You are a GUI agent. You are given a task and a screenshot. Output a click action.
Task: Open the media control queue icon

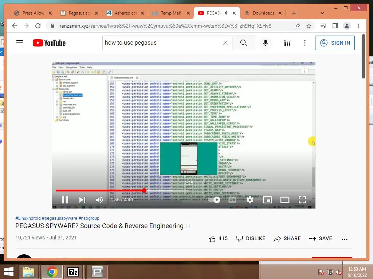323,26
